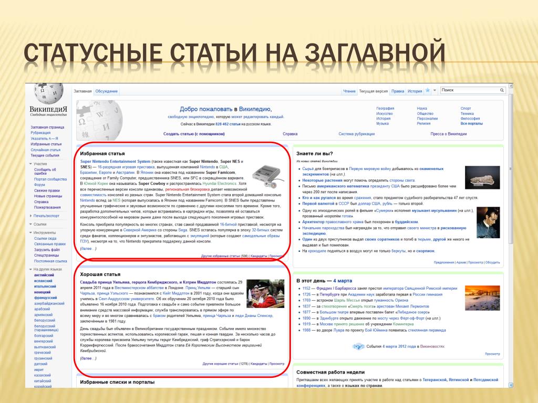Viewport: 538px width, 403px height.
Task: Open Загрузить файл sidebar link
Action: (x=47, y=250)
